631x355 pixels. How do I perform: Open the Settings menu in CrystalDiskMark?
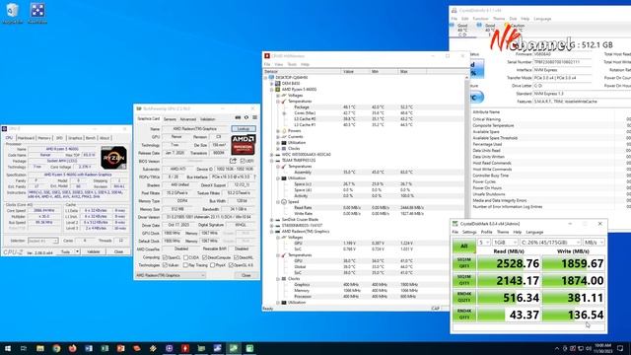[469, 233]
